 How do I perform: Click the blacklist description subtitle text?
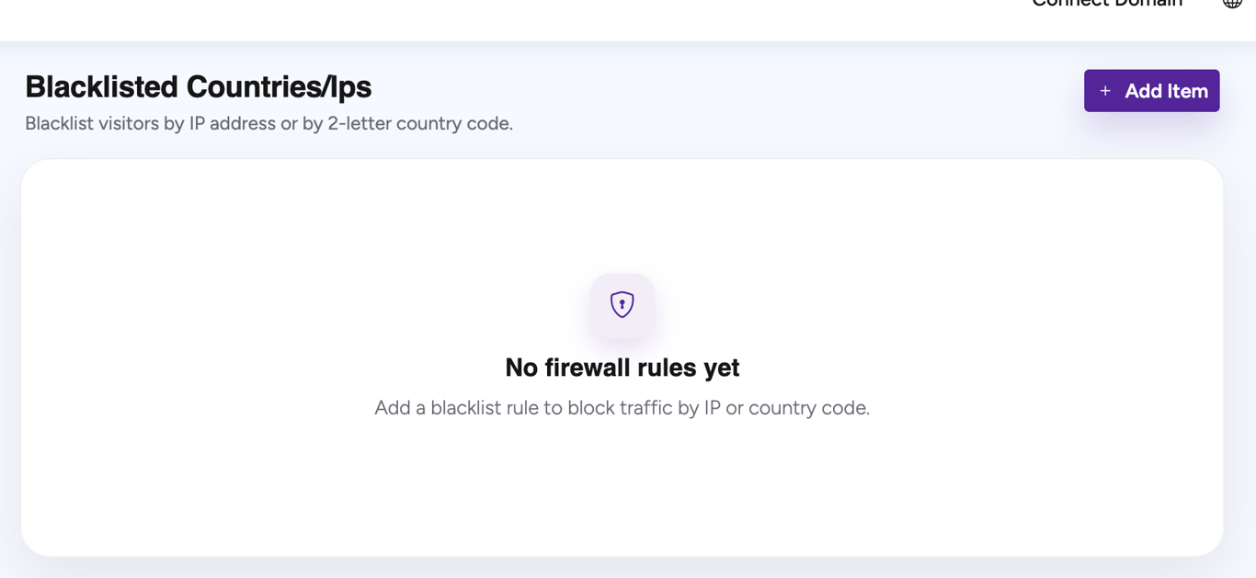[269, 123]
